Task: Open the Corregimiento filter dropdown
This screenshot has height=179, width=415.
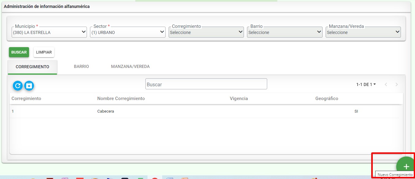Action: pos(206,32)
